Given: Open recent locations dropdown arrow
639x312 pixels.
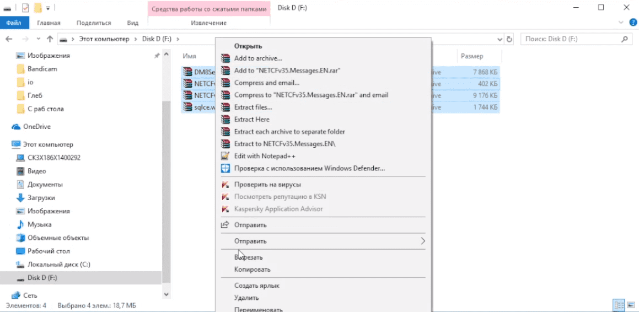Looking at the screenshot, I should 38,39.
